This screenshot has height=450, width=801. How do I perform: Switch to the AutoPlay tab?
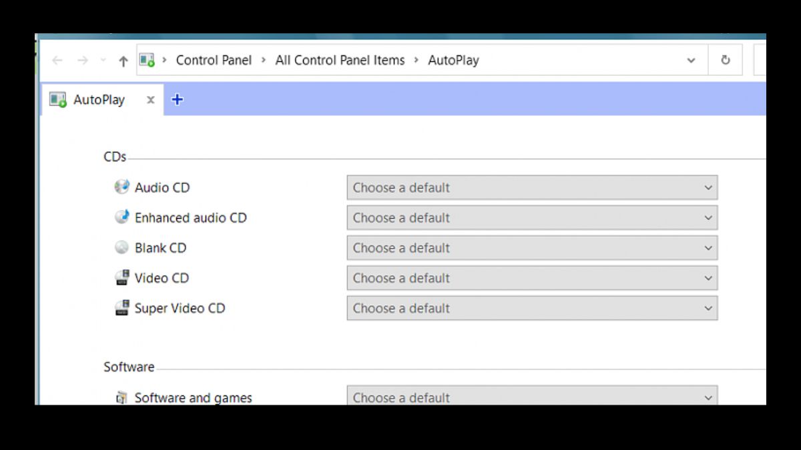[99, 99]
